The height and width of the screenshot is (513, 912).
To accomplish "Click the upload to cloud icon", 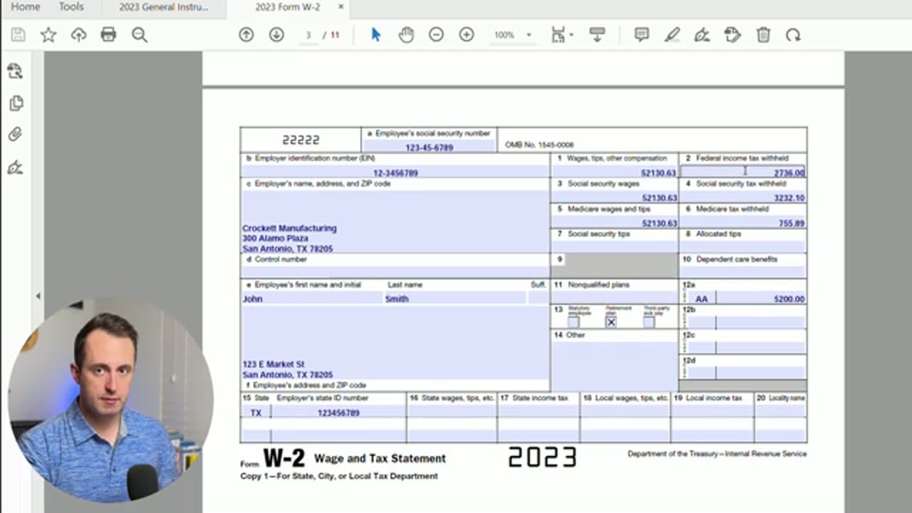I will 78,35.
